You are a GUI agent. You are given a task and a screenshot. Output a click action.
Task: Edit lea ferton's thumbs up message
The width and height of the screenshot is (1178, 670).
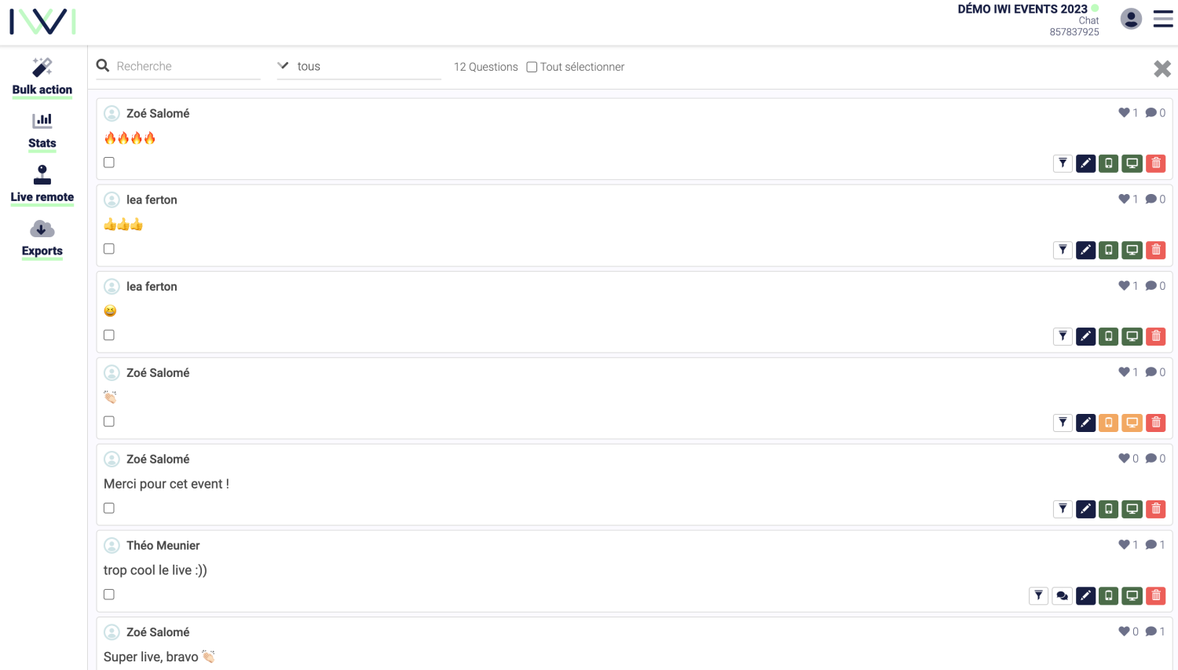tap(1086, 250)
